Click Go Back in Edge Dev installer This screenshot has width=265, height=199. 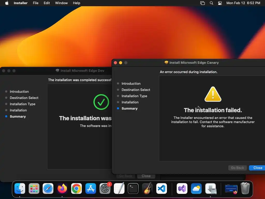[x=126, y=176]
